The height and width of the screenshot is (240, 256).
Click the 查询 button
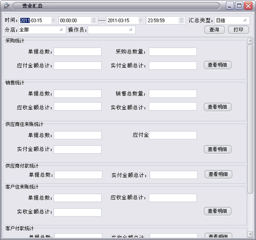point(214,30)
